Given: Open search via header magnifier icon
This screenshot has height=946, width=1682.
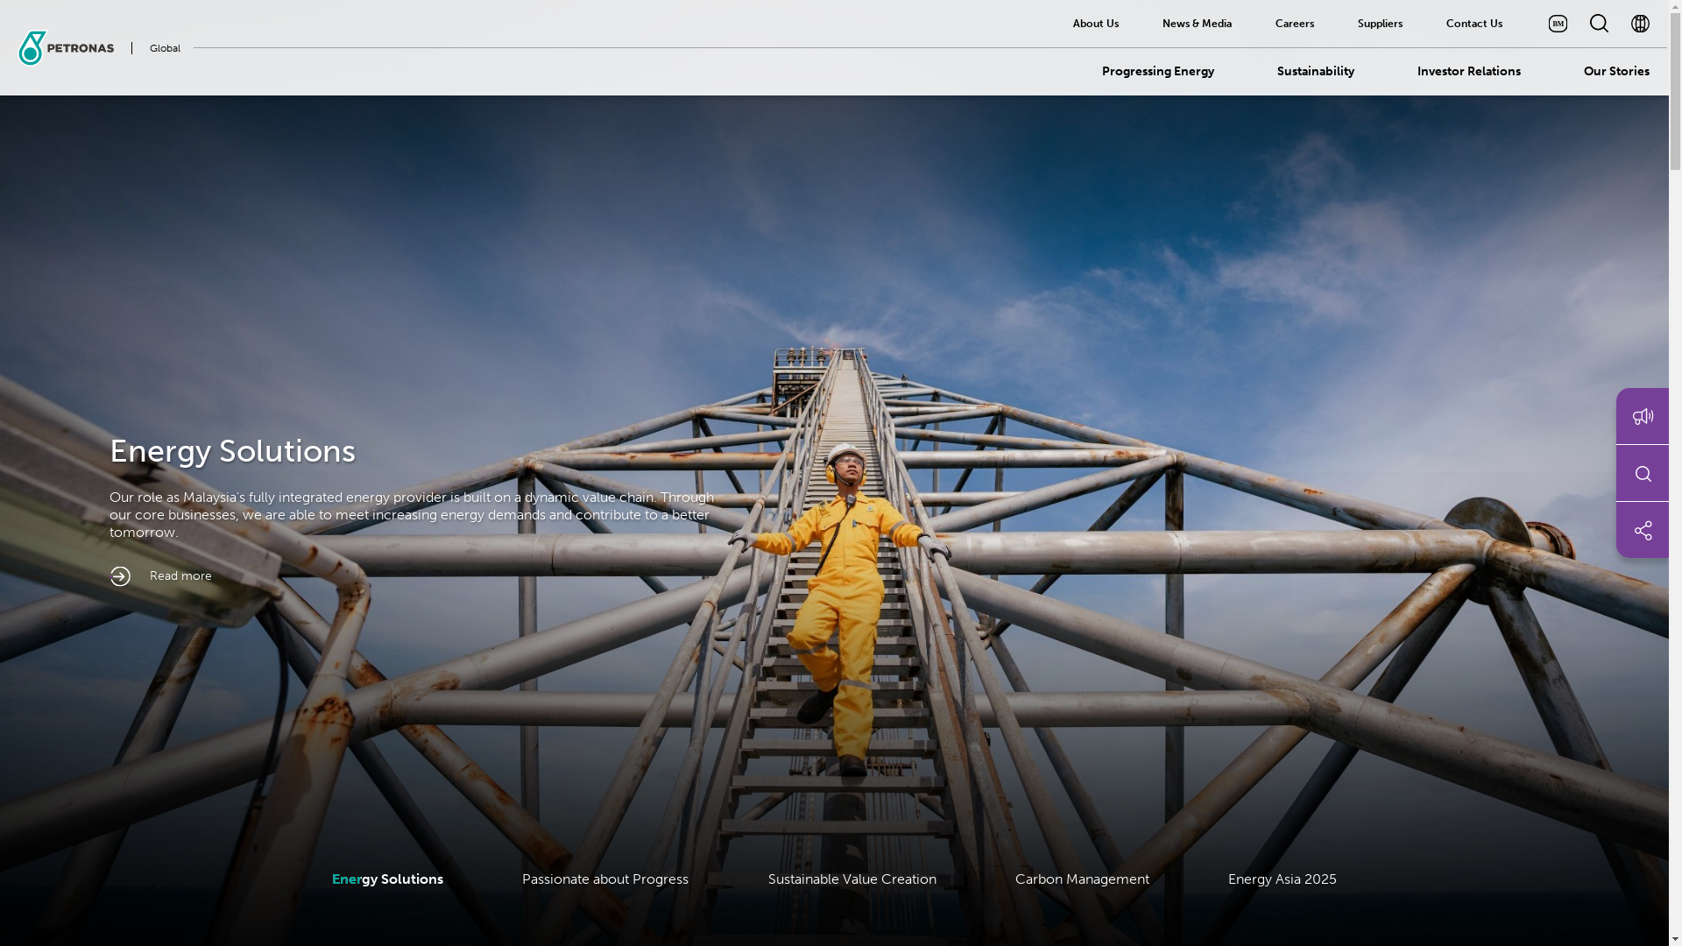Looking at the screenshot, I should (x=1599, y=24).
